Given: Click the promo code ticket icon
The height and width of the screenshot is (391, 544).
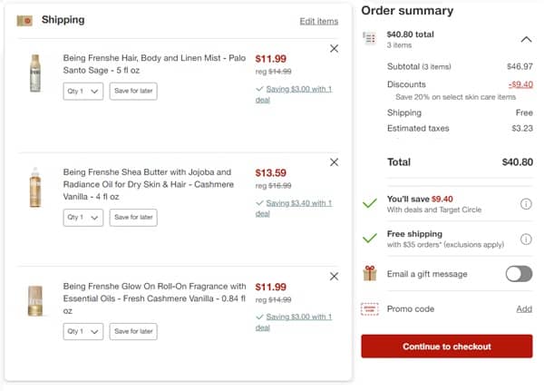Looking at the screenshot, I should pyautogui.click(x=369, y=309).
